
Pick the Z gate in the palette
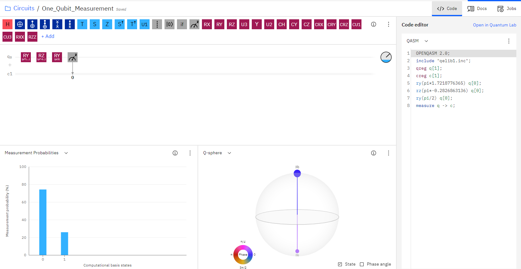(107, 24)
